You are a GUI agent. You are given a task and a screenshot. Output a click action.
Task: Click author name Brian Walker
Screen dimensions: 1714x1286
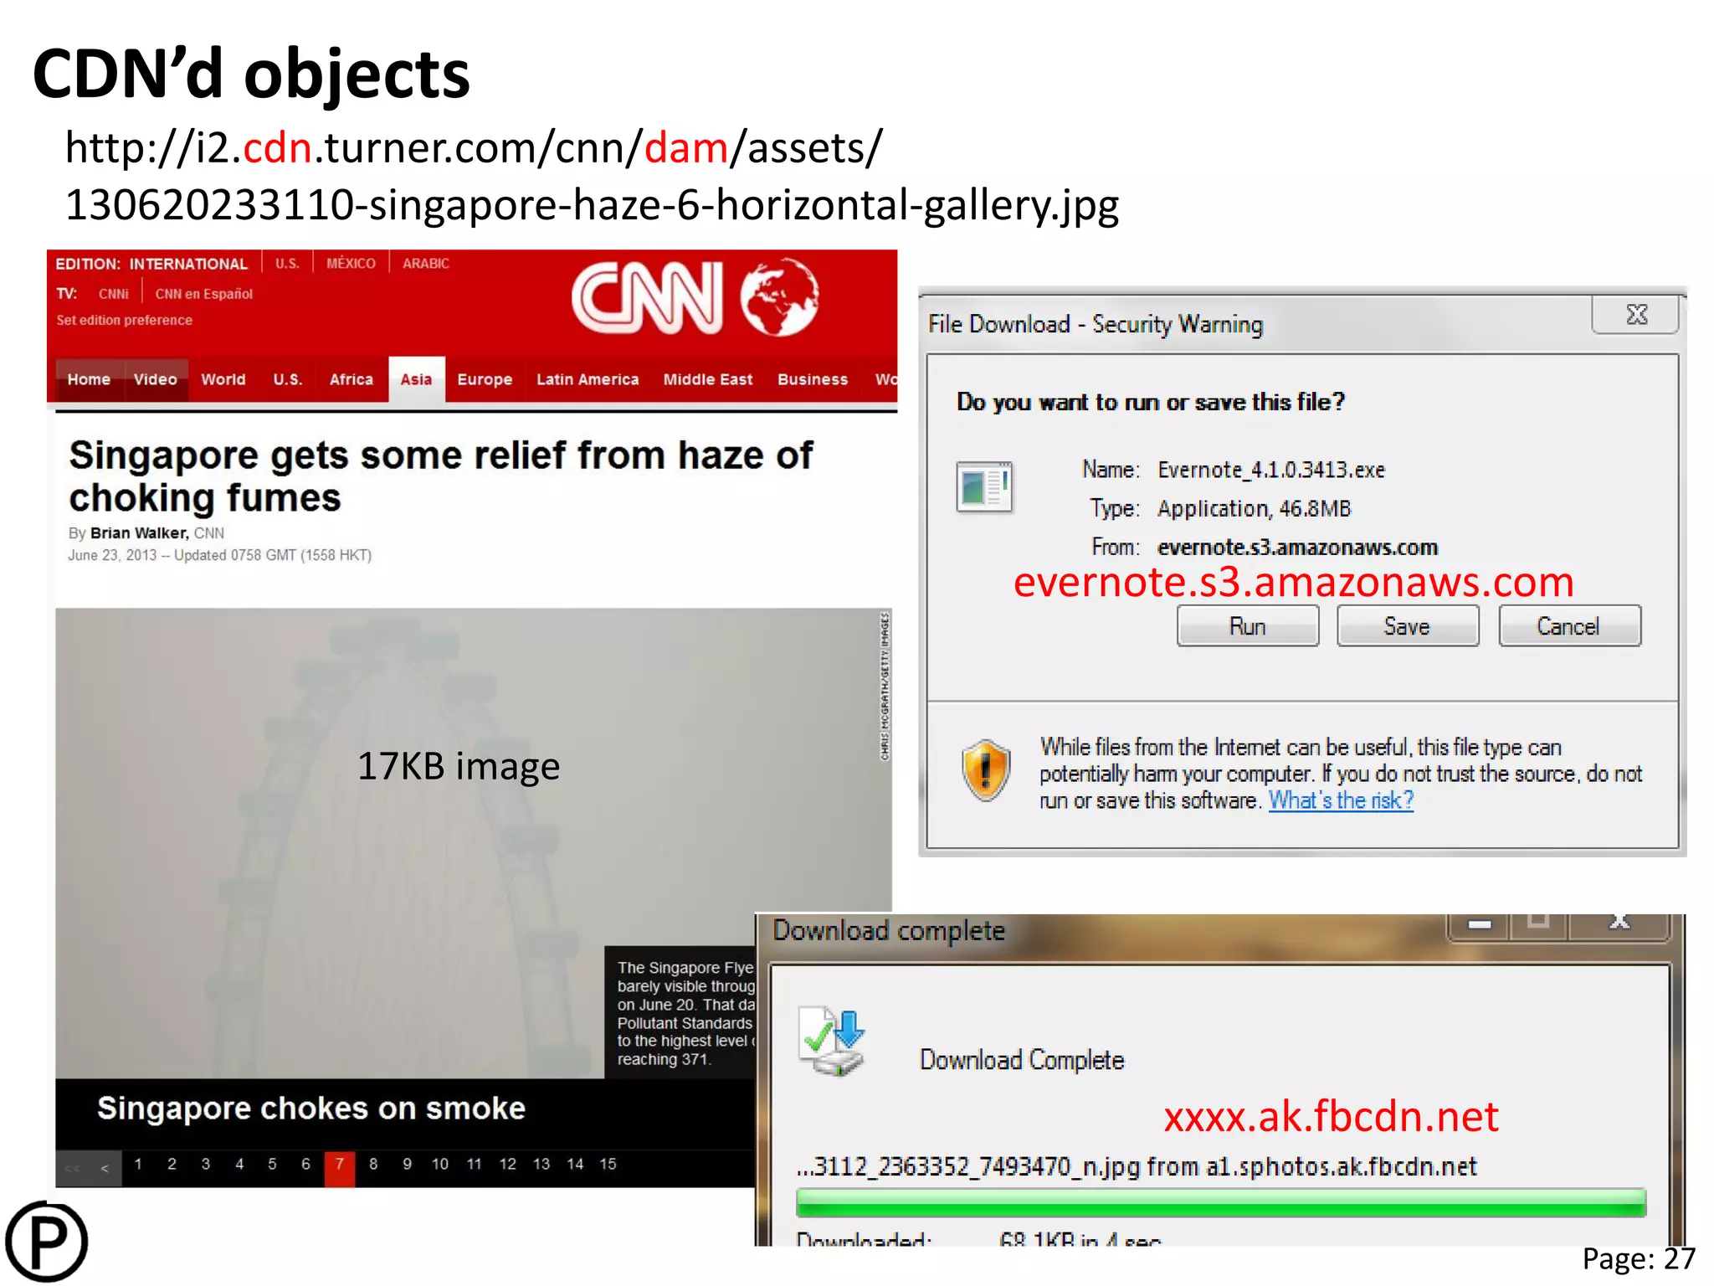point(139,533)
